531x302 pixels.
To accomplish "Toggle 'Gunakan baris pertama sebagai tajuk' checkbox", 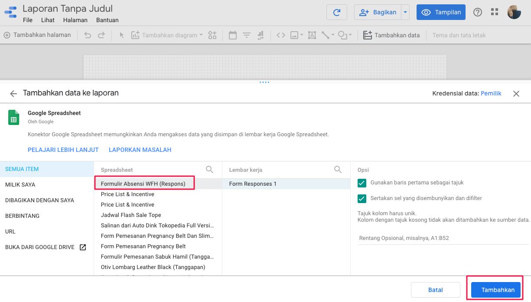I will [362, 183].
